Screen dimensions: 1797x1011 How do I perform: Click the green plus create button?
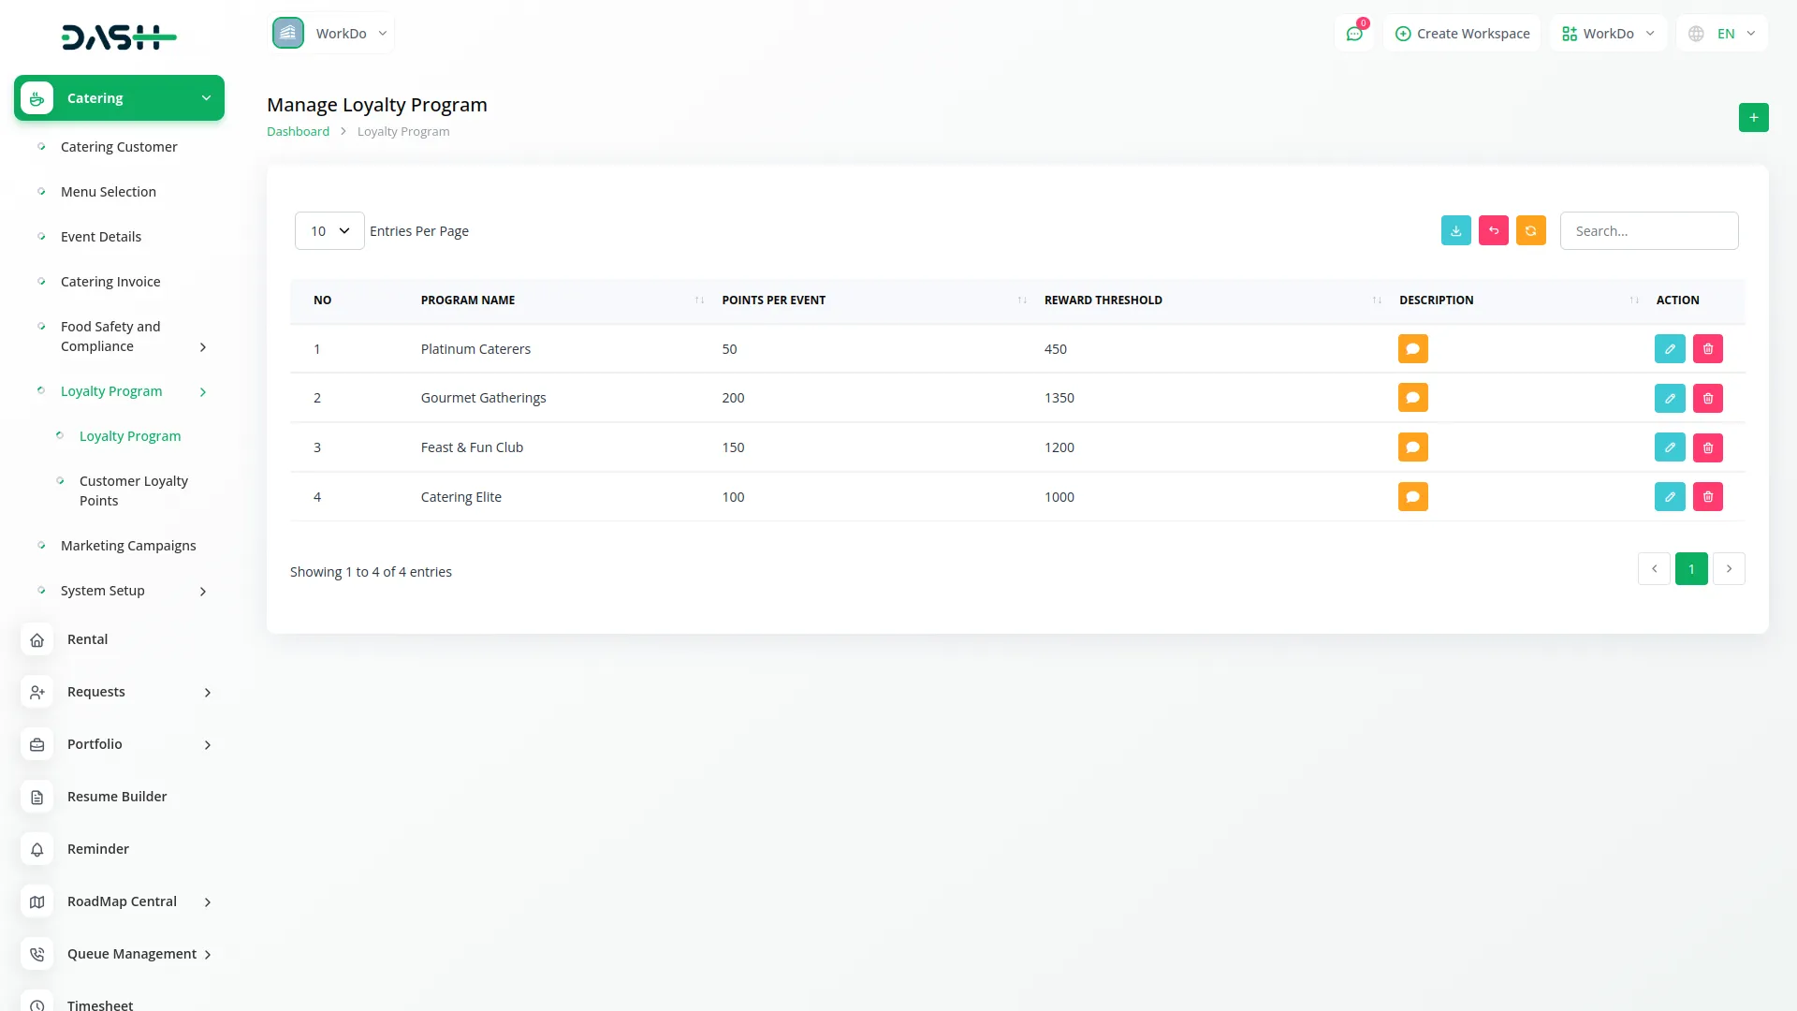coord(1753,117)
